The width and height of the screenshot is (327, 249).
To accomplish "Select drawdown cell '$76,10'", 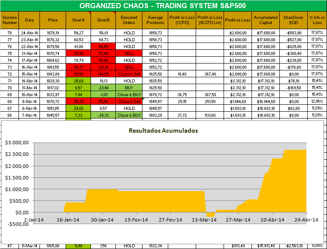I will 294,81.
